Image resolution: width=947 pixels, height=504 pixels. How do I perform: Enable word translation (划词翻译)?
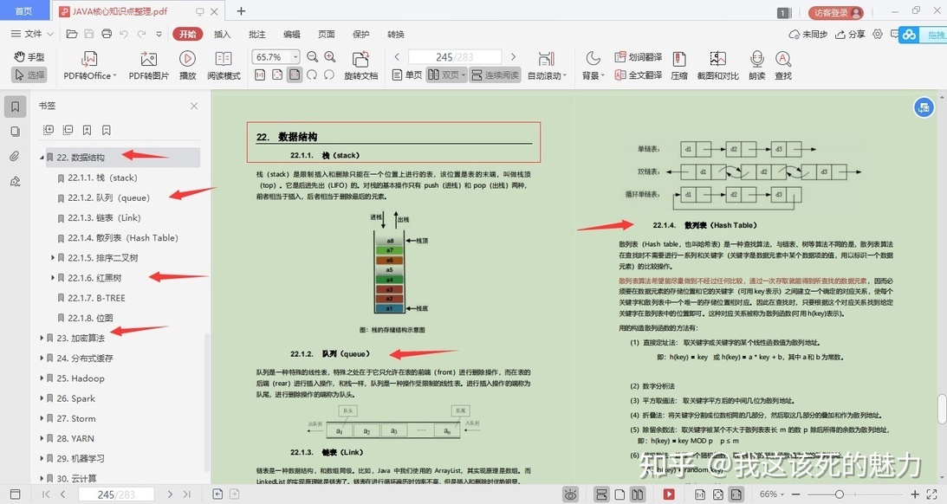click(638, 57)
